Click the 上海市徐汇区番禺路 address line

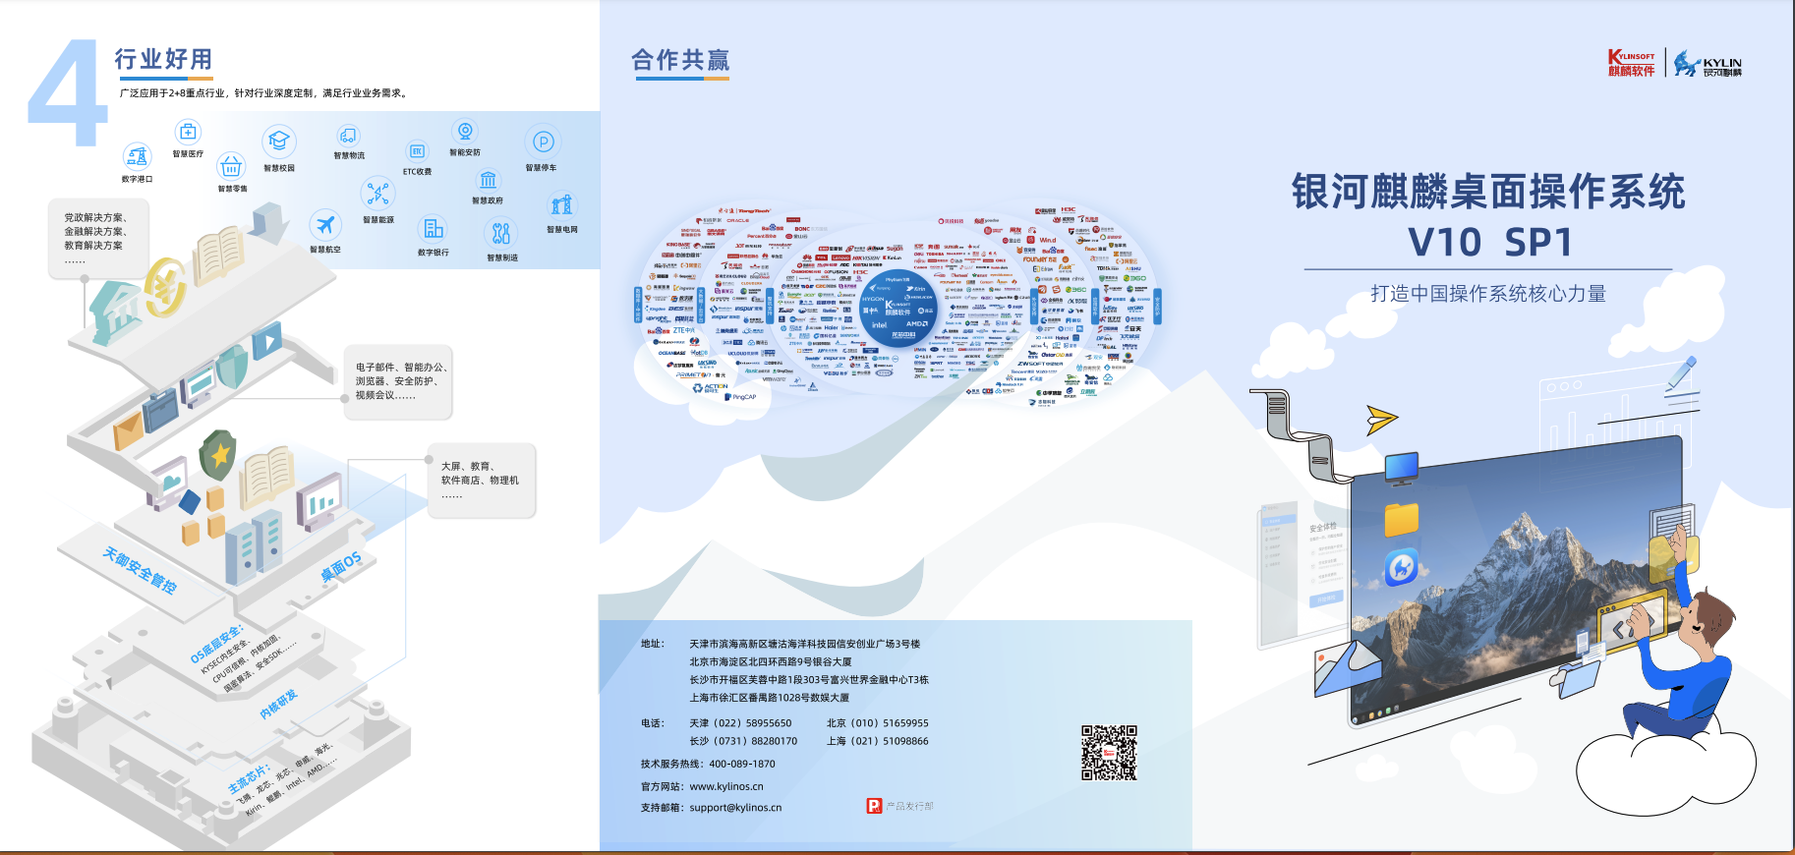[x=769, y=697]
